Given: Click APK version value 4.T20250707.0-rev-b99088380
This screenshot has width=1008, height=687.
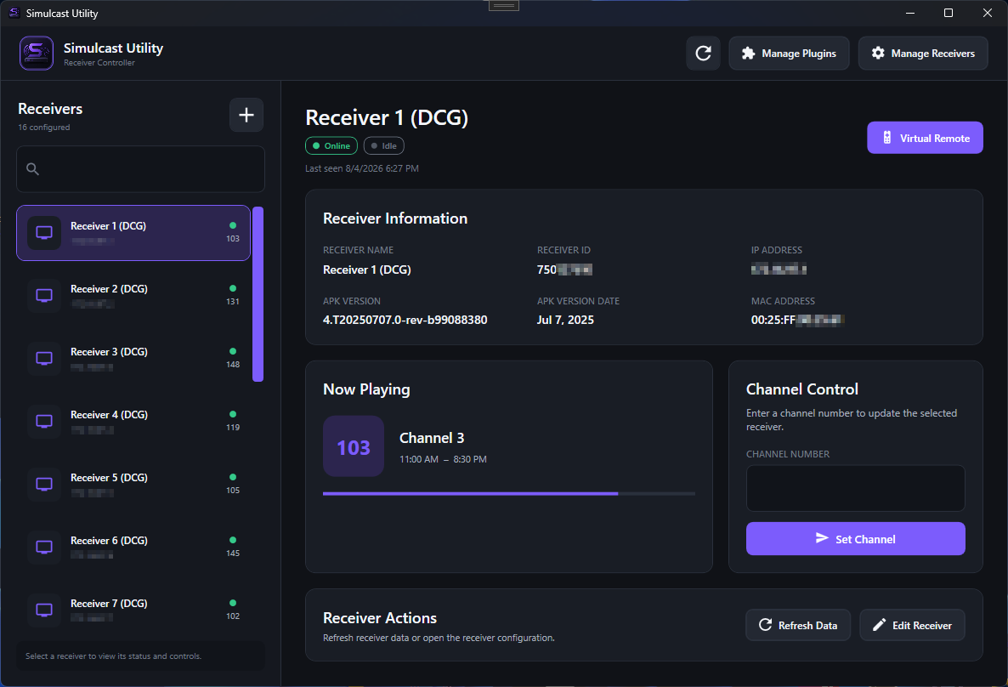Looking at the screenshot, I should (x=405, y=320).
